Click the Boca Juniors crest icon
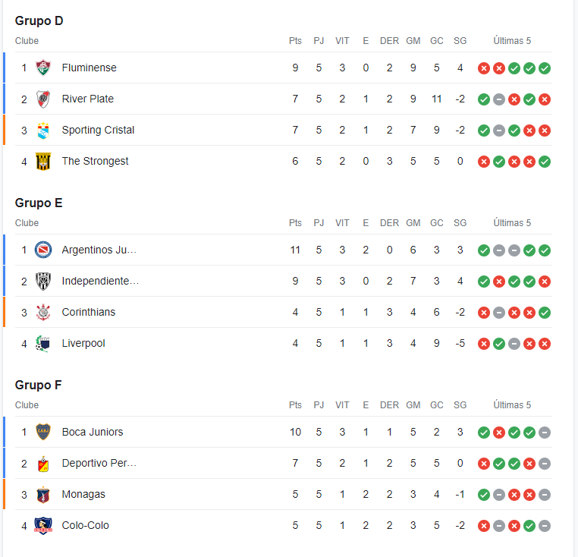The height and width of the screenshot is (557, 578). point(43,432)
